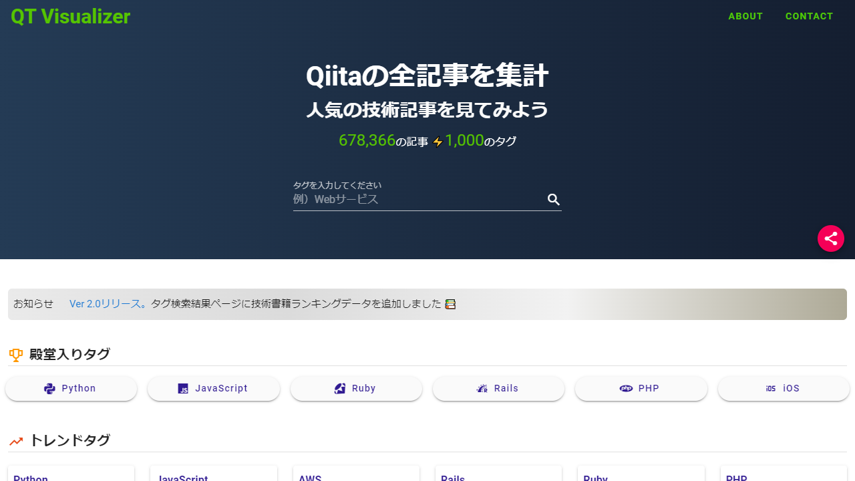Click the 1,000 tag count text

(x=464, y=140)
